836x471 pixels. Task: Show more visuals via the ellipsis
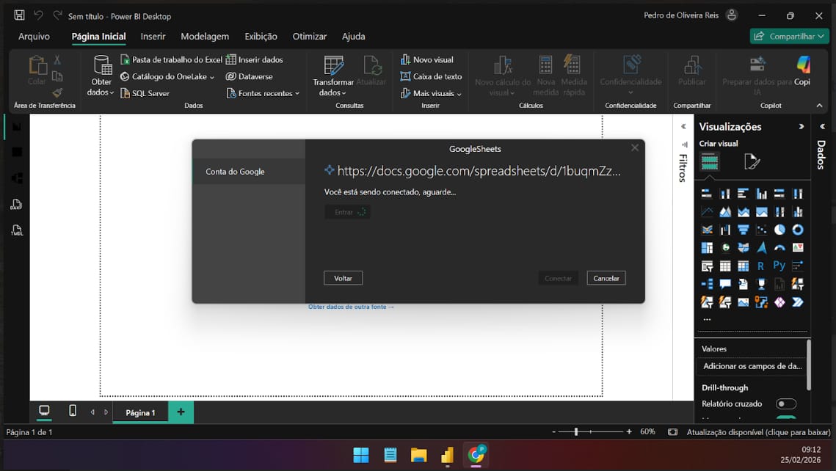707,319
